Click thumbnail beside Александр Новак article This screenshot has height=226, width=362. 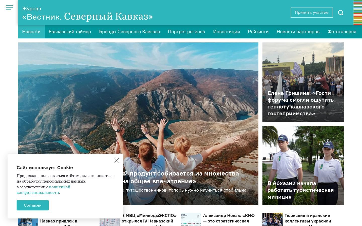pos(191,219)
